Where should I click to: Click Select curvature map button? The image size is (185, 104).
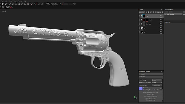click(150, 98)
